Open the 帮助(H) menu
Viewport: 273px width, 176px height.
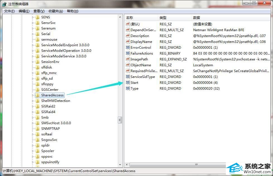tap(73, 11)
